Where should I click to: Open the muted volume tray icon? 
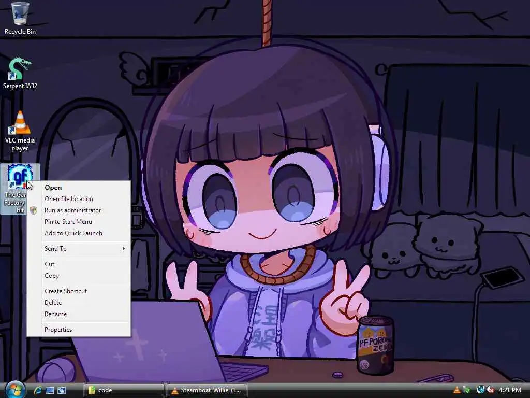coord(490,390)
